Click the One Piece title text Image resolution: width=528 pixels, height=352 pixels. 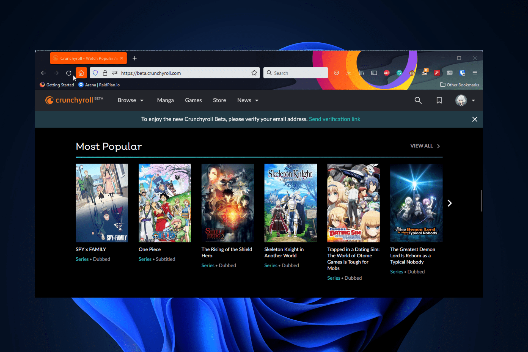point(150,249)
